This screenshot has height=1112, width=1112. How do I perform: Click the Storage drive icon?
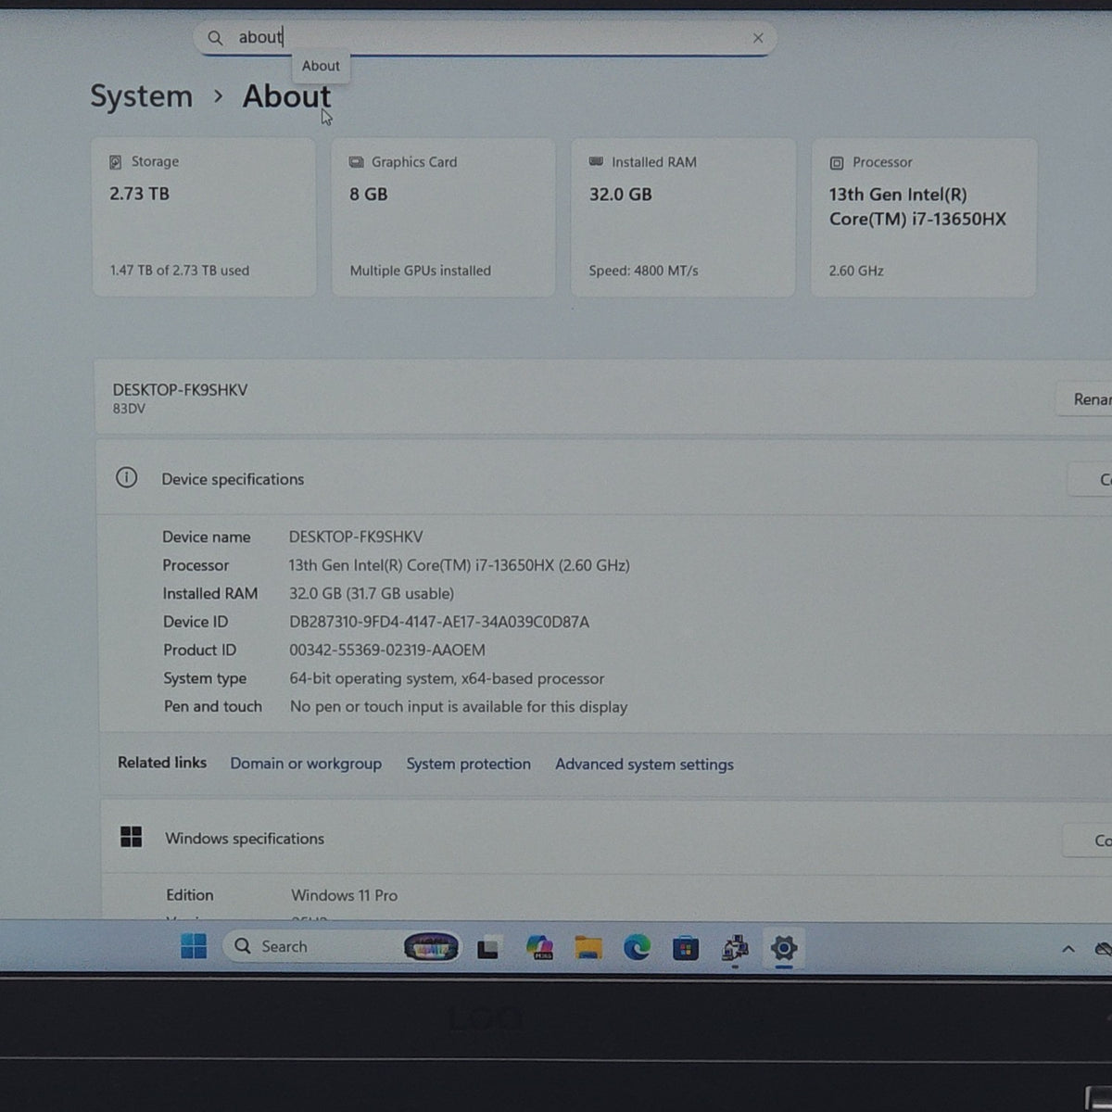coord(116,162)
